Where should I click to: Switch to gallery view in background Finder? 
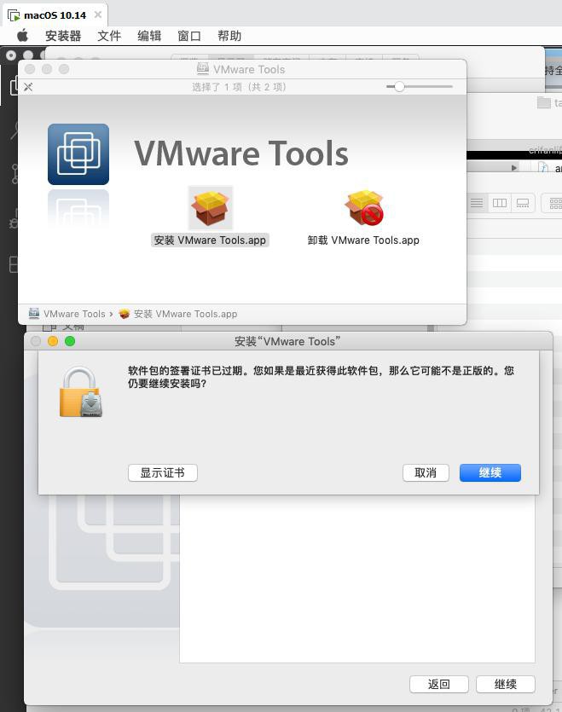(523, 203)
